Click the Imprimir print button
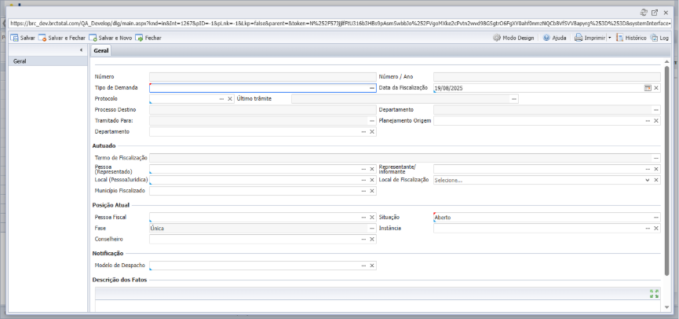The image size is (679, 319). [x=590, y=38]
